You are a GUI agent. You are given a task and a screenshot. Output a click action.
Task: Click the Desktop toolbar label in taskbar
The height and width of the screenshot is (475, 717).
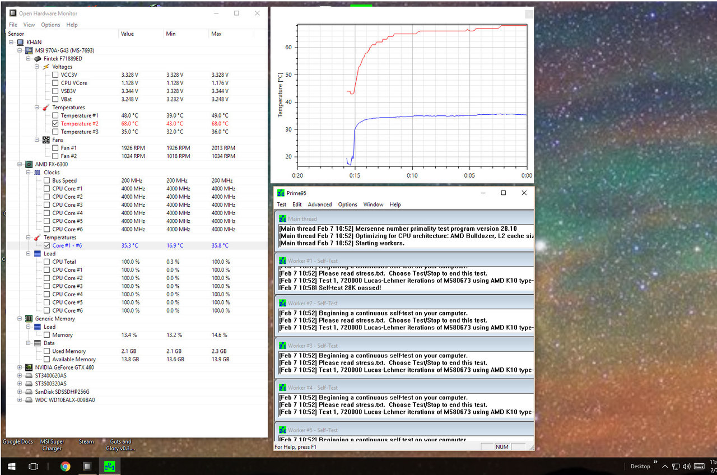click(x=640, y=466)
